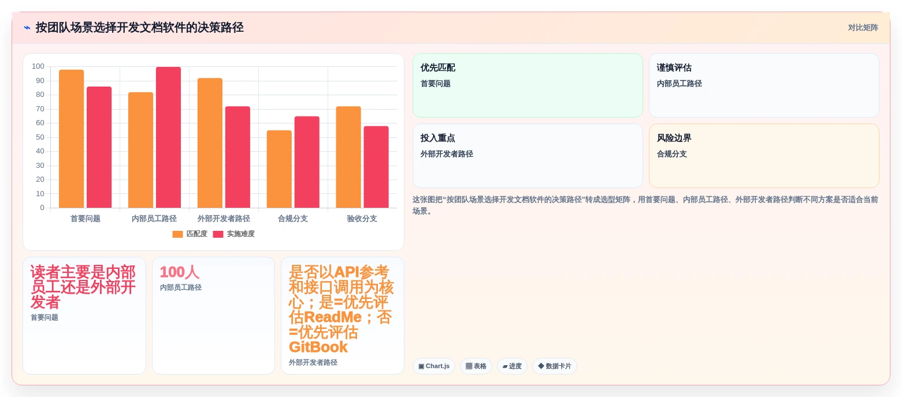Click the 100 y-axis tick label

(38, 66)
